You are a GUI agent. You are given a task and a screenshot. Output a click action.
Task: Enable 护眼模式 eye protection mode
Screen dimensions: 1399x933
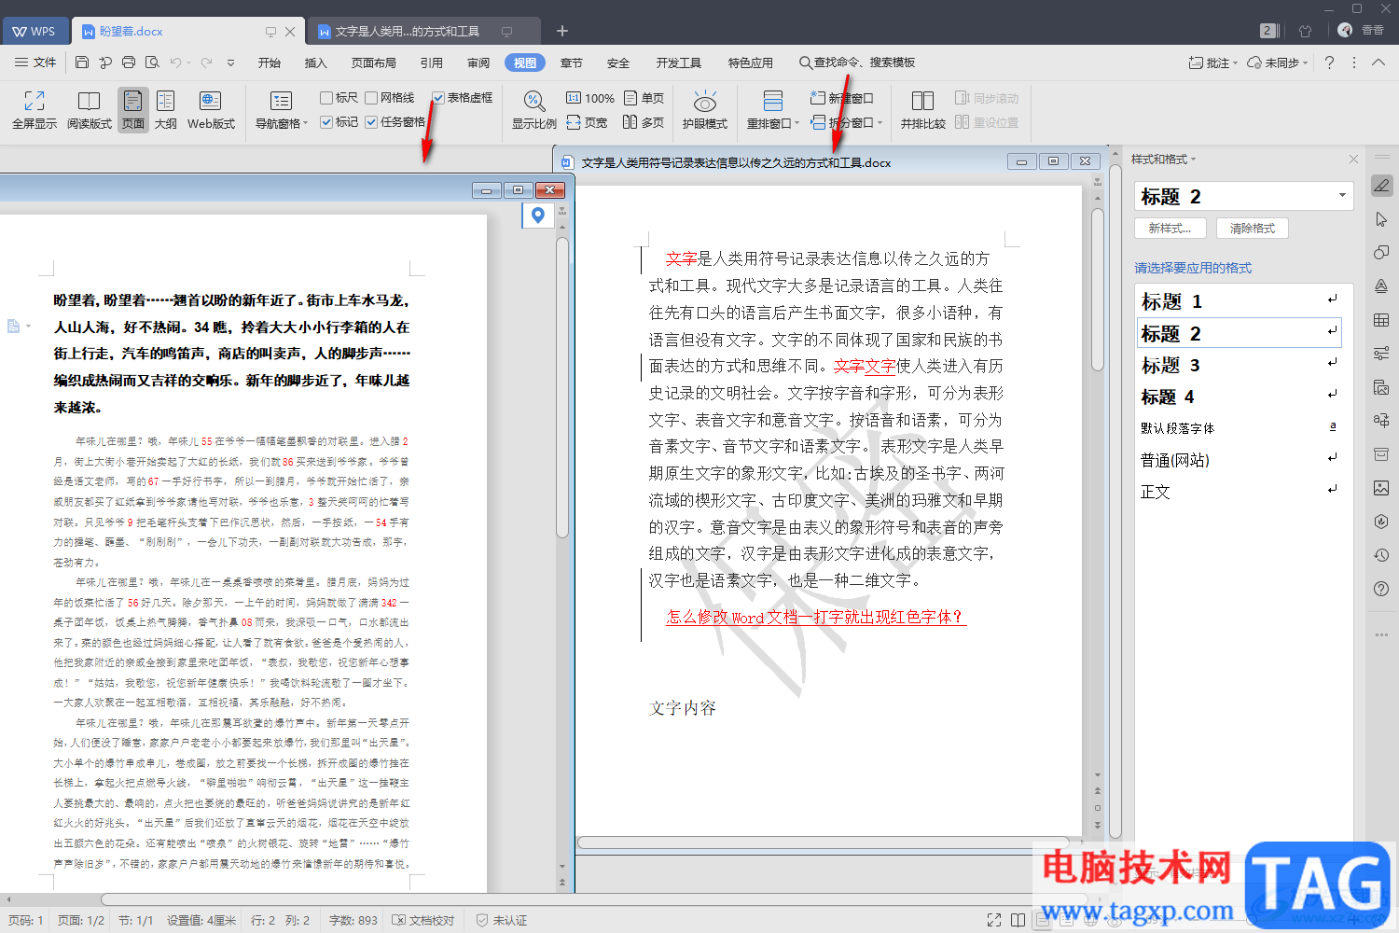click(x=705, y=109)
